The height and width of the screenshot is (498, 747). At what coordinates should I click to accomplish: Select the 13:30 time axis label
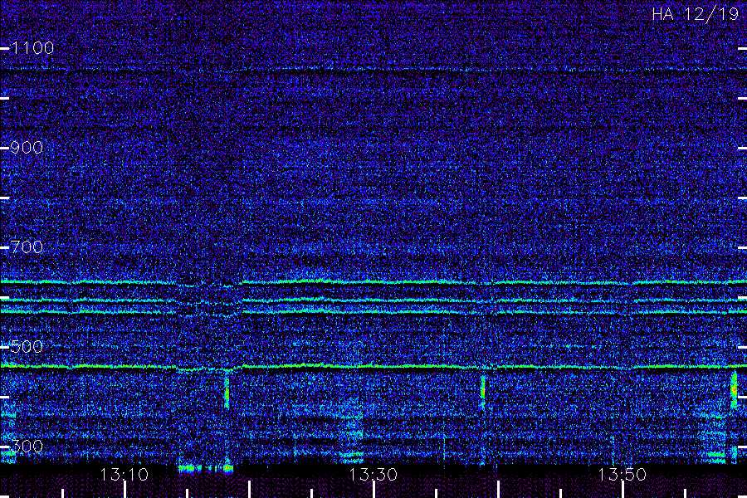coord(373,475)
